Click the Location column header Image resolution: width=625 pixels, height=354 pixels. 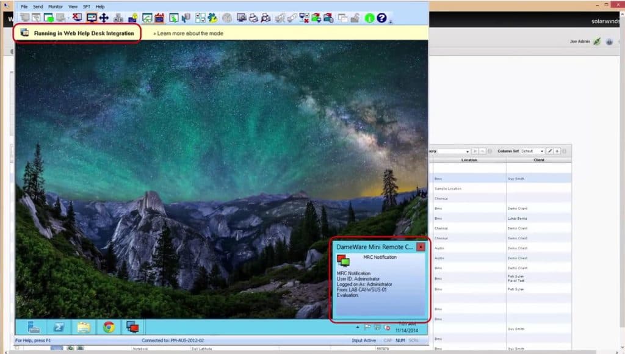coord(469,161)
